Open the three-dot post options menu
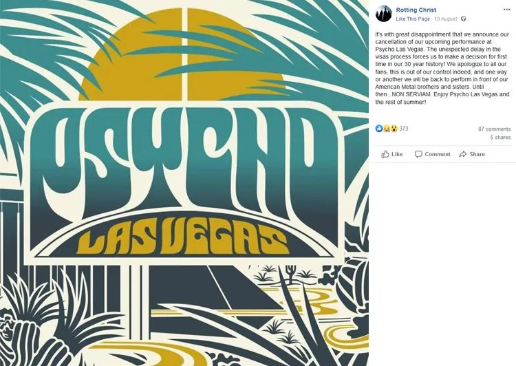516x366 pixels. 507,10
